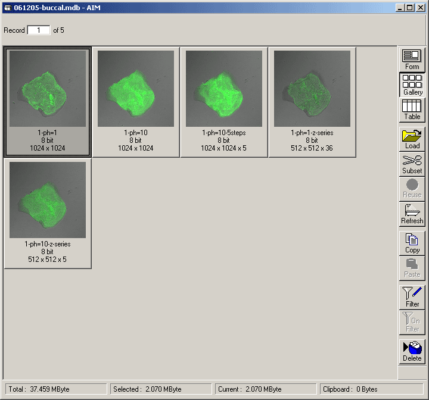
Task: Click the '512 x 512 x 5' dimension text
Action: pos(47,260)
